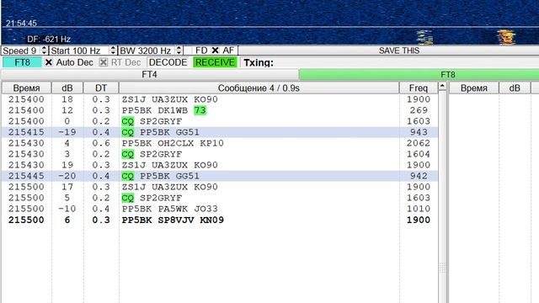Screen dimensions: 539x303
Task: Start decoding with the DECODE button
Action: pyautogui.click(x=168, y=62)
